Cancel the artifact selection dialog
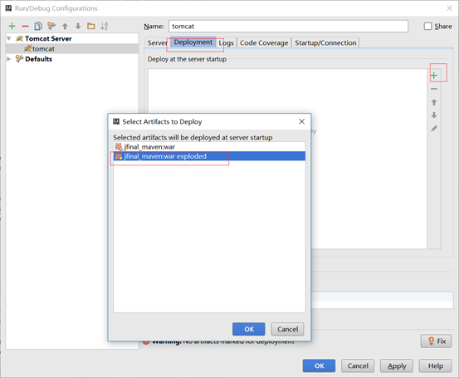 (287, 329)
